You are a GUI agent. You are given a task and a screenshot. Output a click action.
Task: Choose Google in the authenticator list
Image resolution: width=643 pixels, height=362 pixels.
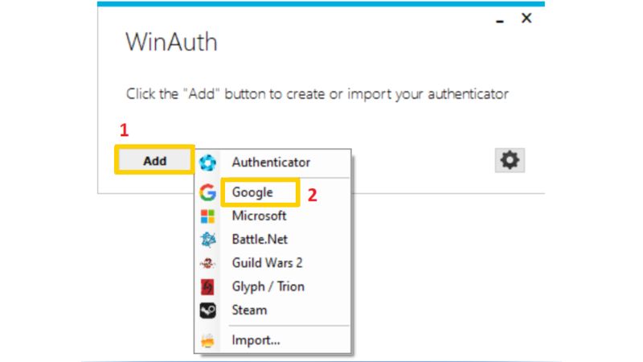click(x=273, y=192)
